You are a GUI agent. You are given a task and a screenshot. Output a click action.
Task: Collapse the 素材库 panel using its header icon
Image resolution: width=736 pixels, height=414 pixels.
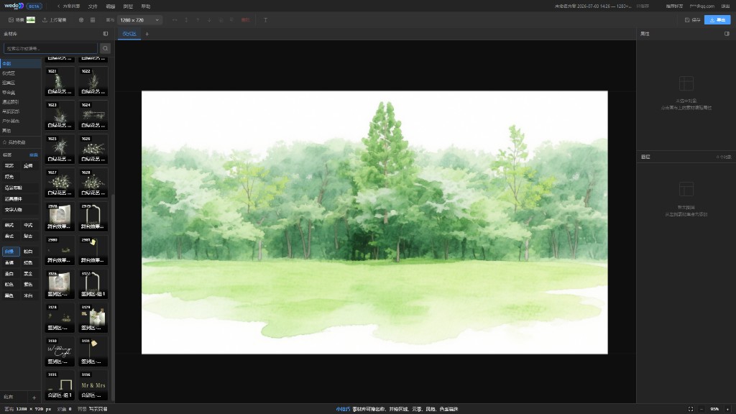(105, 34)
